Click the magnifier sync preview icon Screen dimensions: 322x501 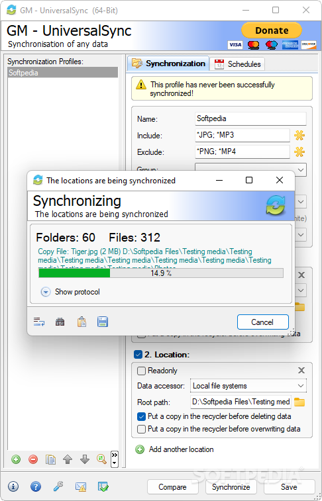[101, 459]
